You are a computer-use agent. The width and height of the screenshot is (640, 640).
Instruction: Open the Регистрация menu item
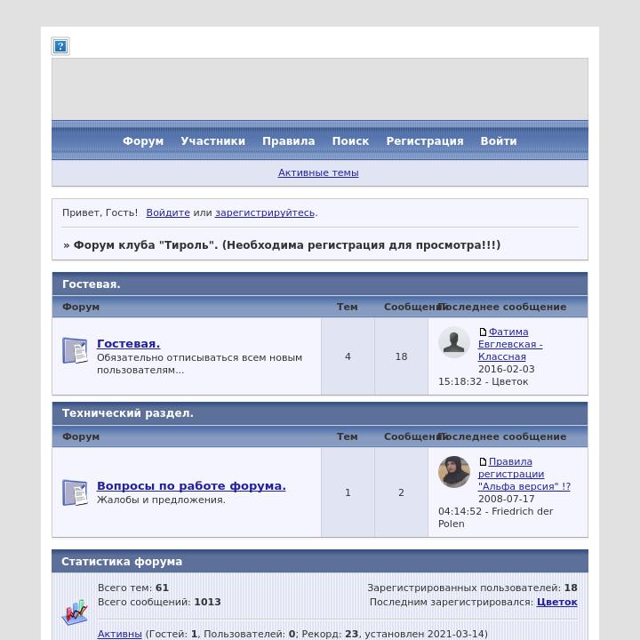click(x=425, y=140)
